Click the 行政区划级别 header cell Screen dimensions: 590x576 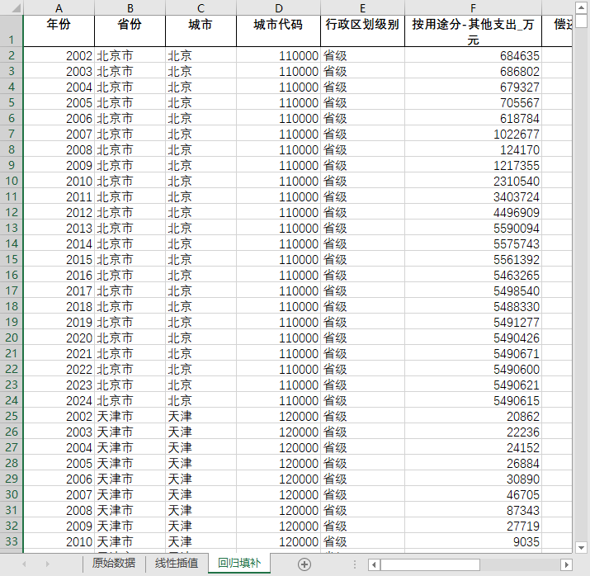[x=363, y=31]
